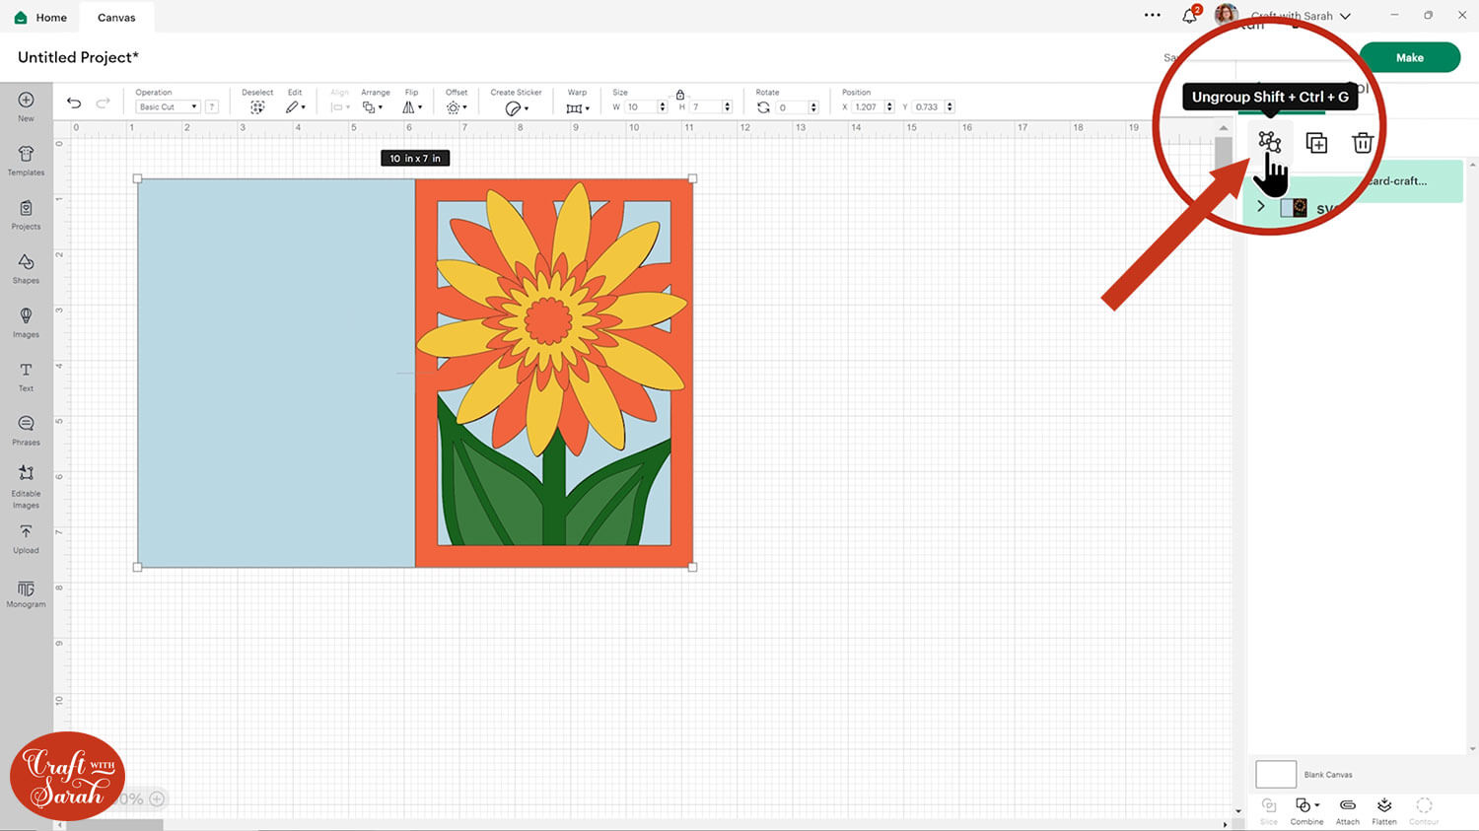
Task: Expand the Flip options dropdown
Action: [412, 106]
